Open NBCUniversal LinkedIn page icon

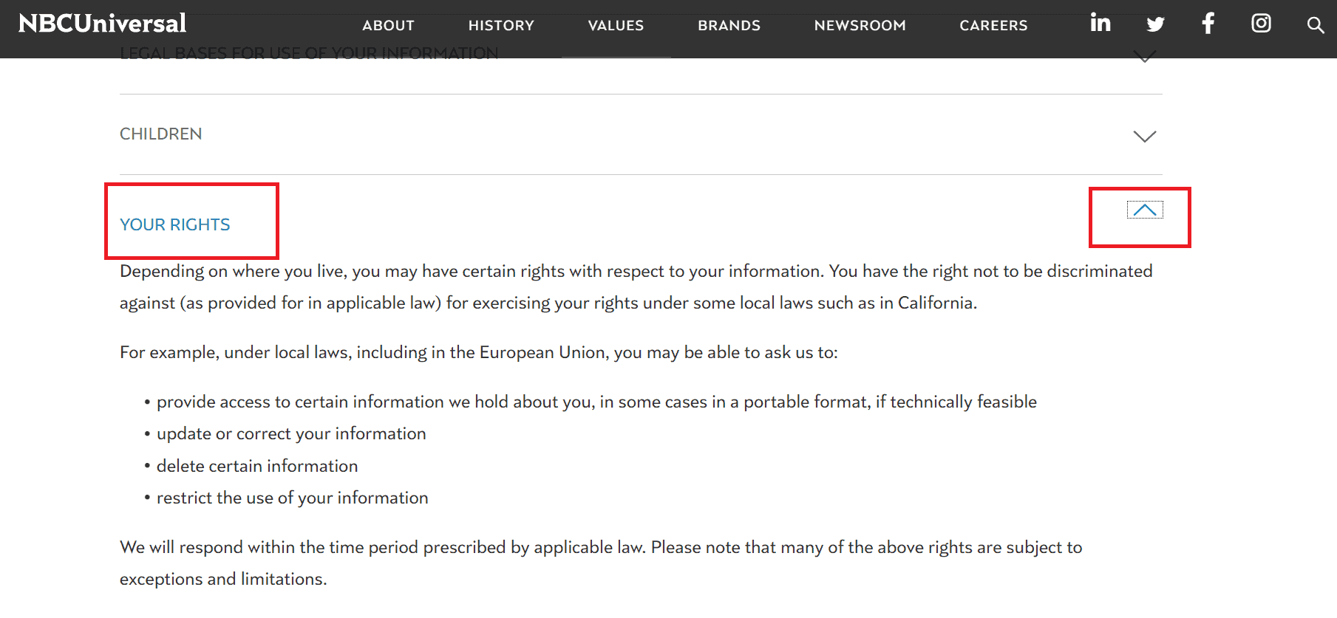click(1100, 24)
